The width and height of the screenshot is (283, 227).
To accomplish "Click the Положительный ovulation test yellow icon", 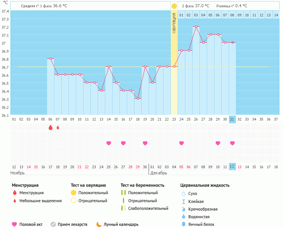I will tap(74, 193).
